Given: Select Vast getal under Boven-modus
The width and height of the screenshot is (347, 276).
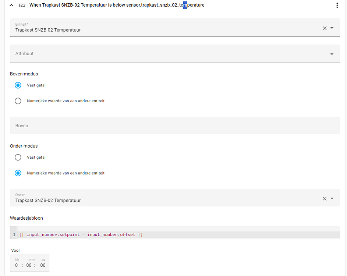Looking at the screenshot, I should click(18, 85).
